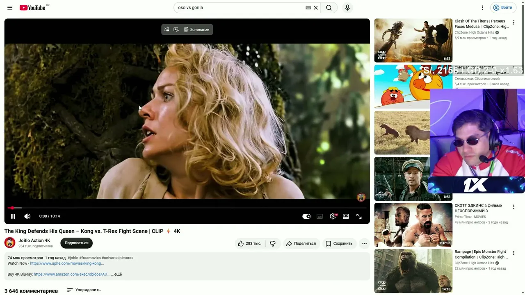Open the JoBlo Action 4K channel name
525x295 pixels.
(x=34, y=241)
